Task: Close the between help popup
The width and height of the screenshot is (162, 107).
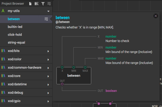Action: [x=155, y=16]
